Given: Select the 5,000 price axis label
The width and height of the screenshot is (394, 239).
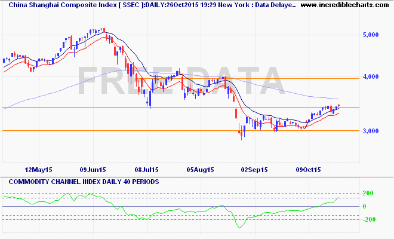Looking at the screenshot, I should click(370, 35).
